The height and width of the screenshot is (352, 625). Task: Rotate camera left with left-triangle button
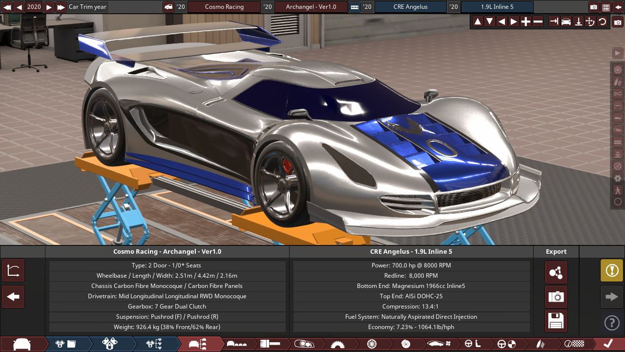click(501, 22)
